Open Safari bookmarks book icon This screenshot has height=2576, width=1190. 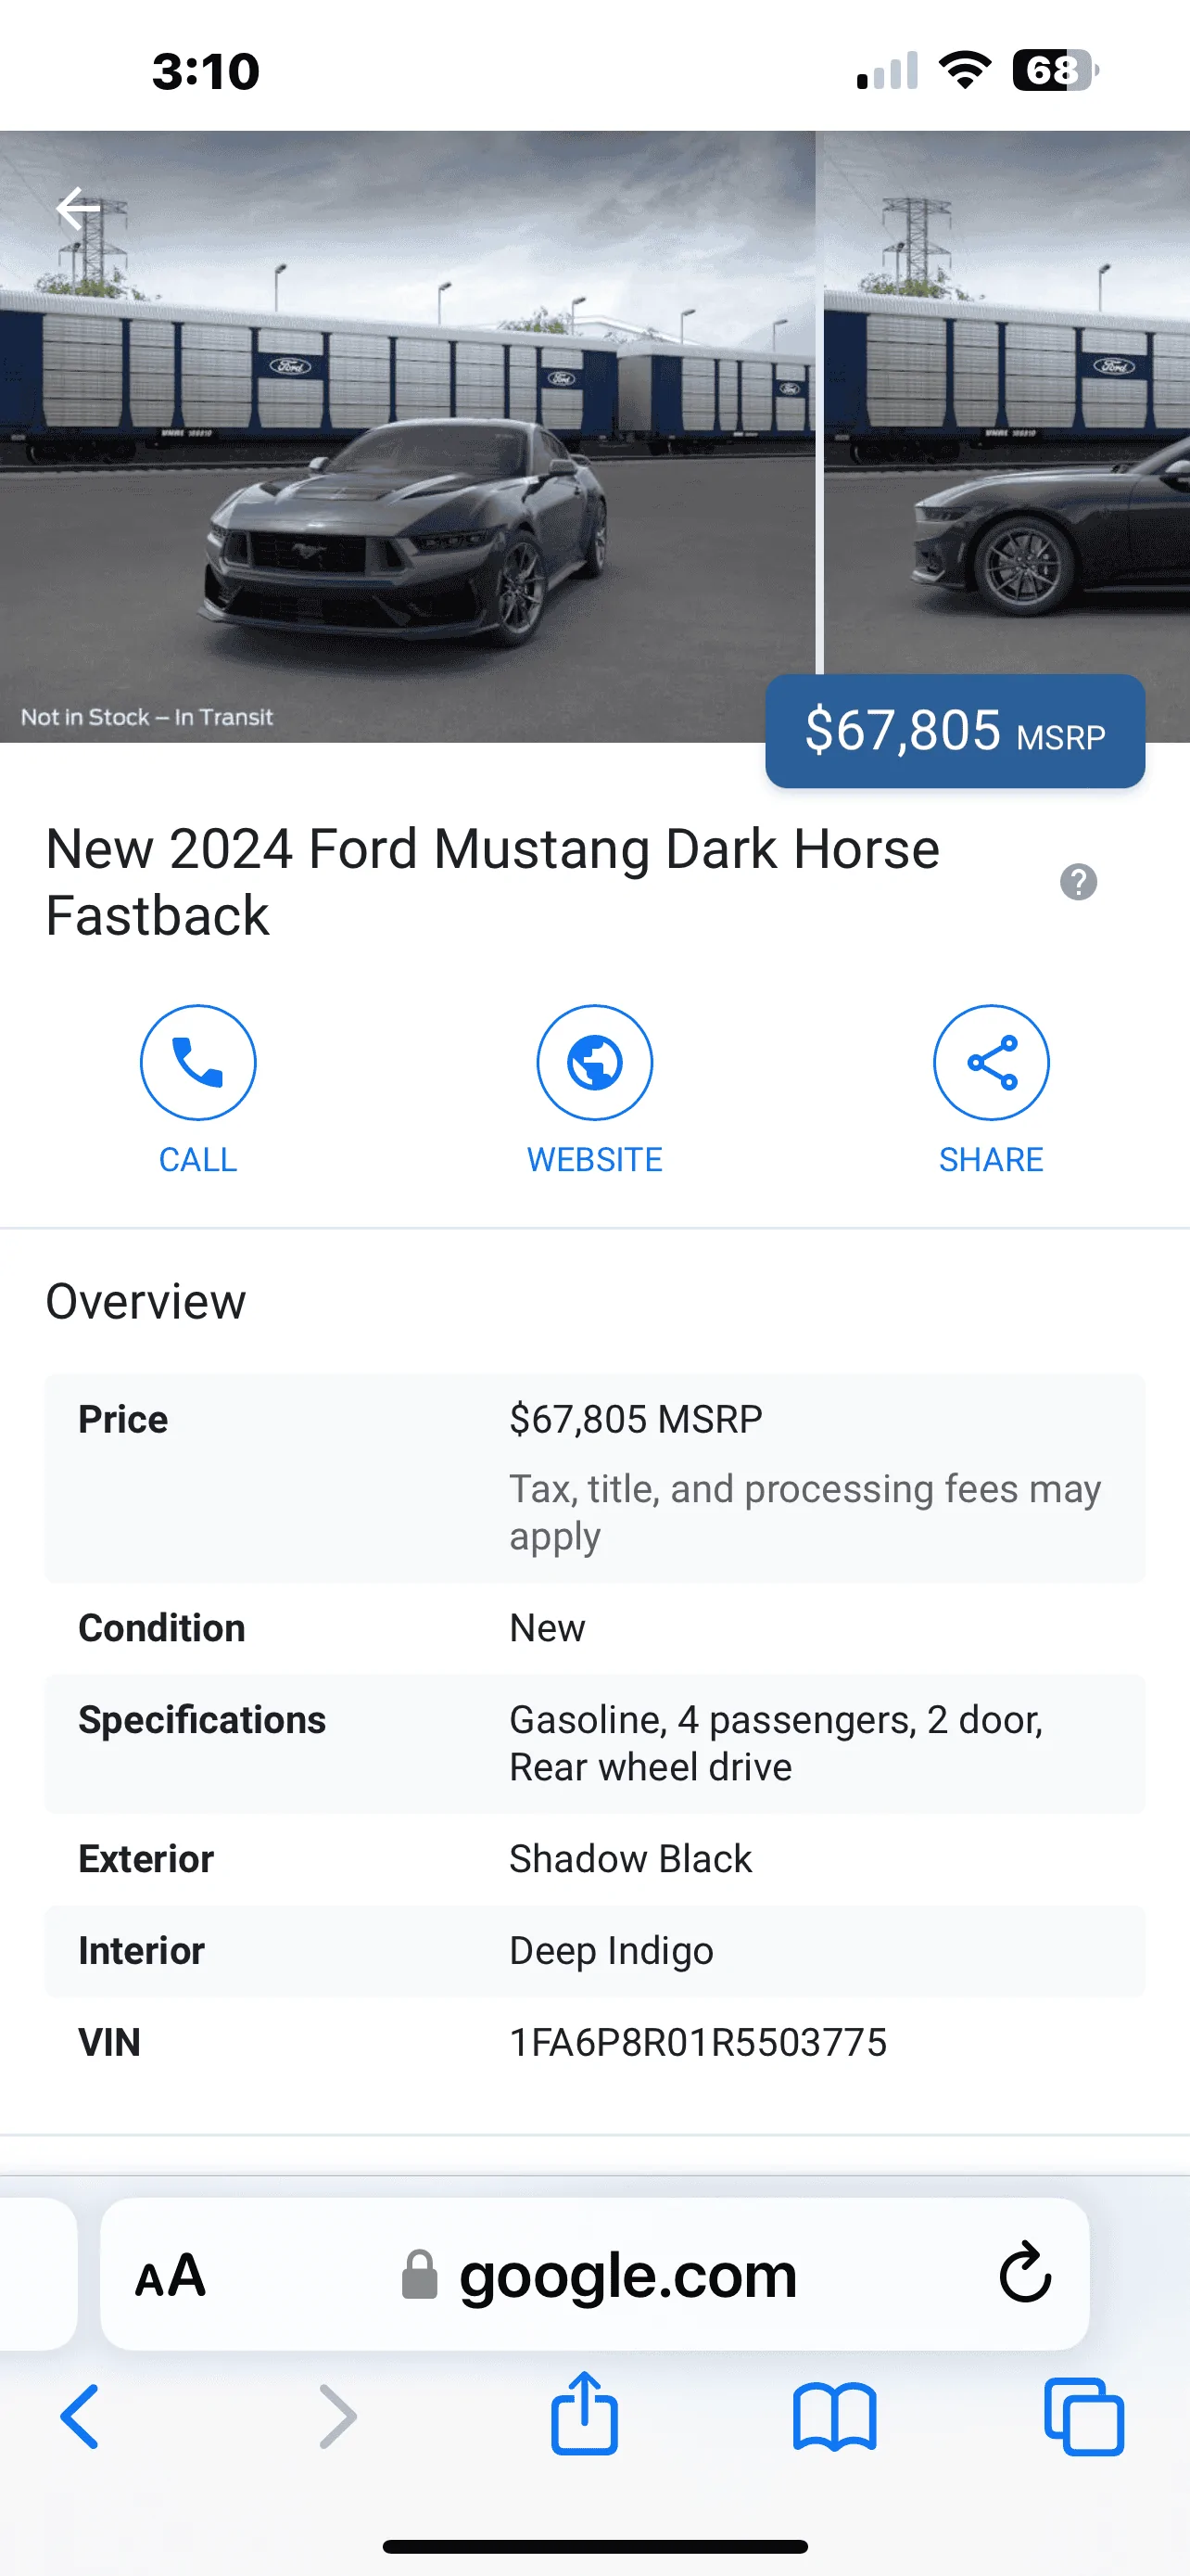834,2417
